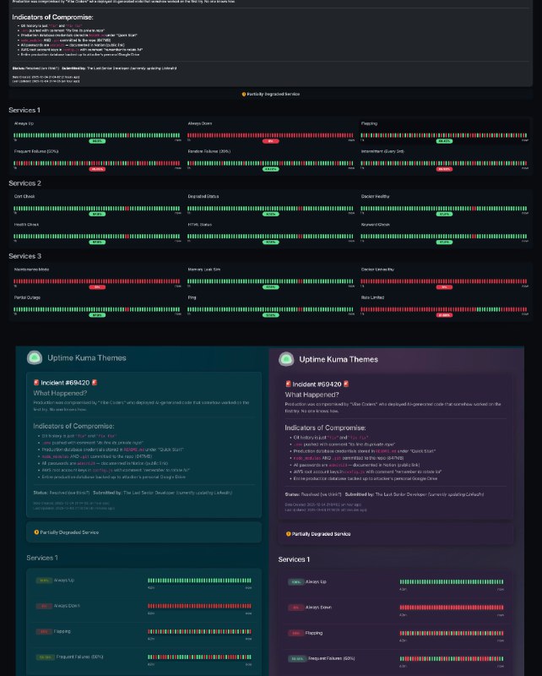This screenshot has width=542, height=676.
Task: Open Uptime Kuma Themes title in purple panel
Action: tap(339, 360)
